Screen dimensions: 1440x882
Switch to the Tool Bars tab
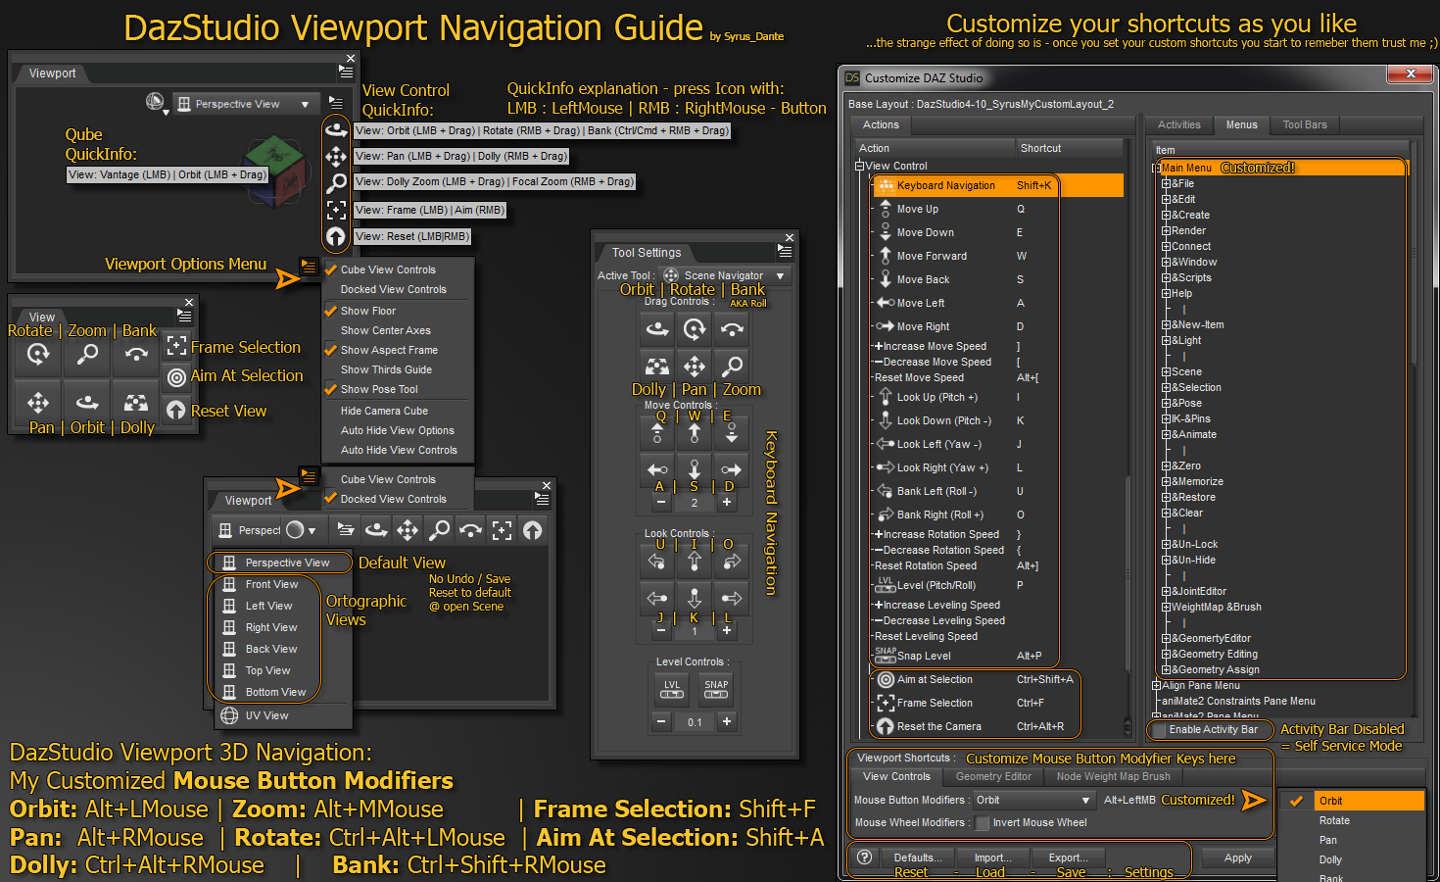click(1305, 124)
